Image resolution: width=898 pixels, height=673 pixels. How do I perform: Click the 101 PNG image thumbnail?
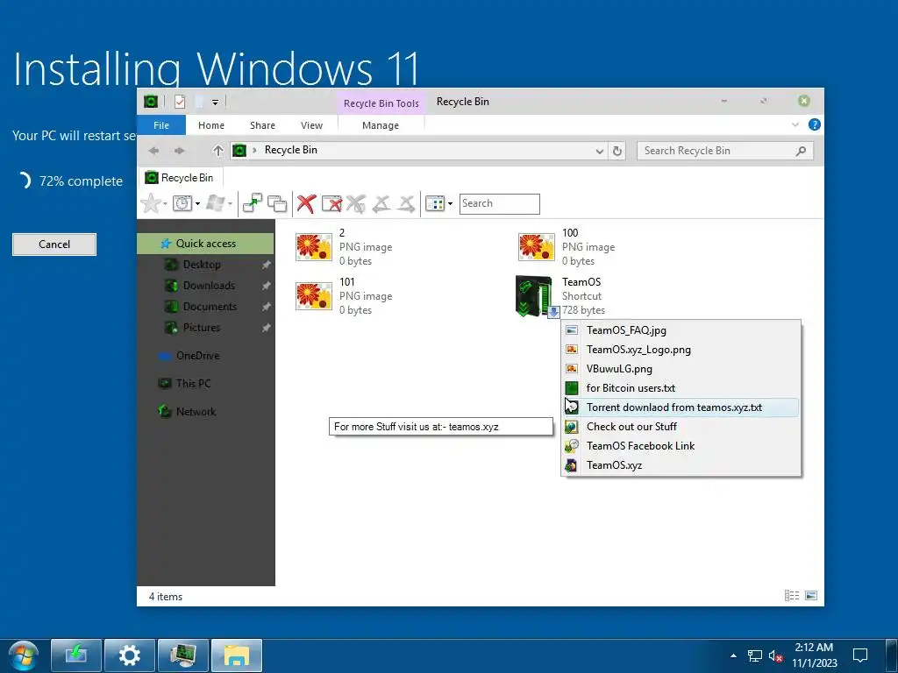click(x=314, y=296)
